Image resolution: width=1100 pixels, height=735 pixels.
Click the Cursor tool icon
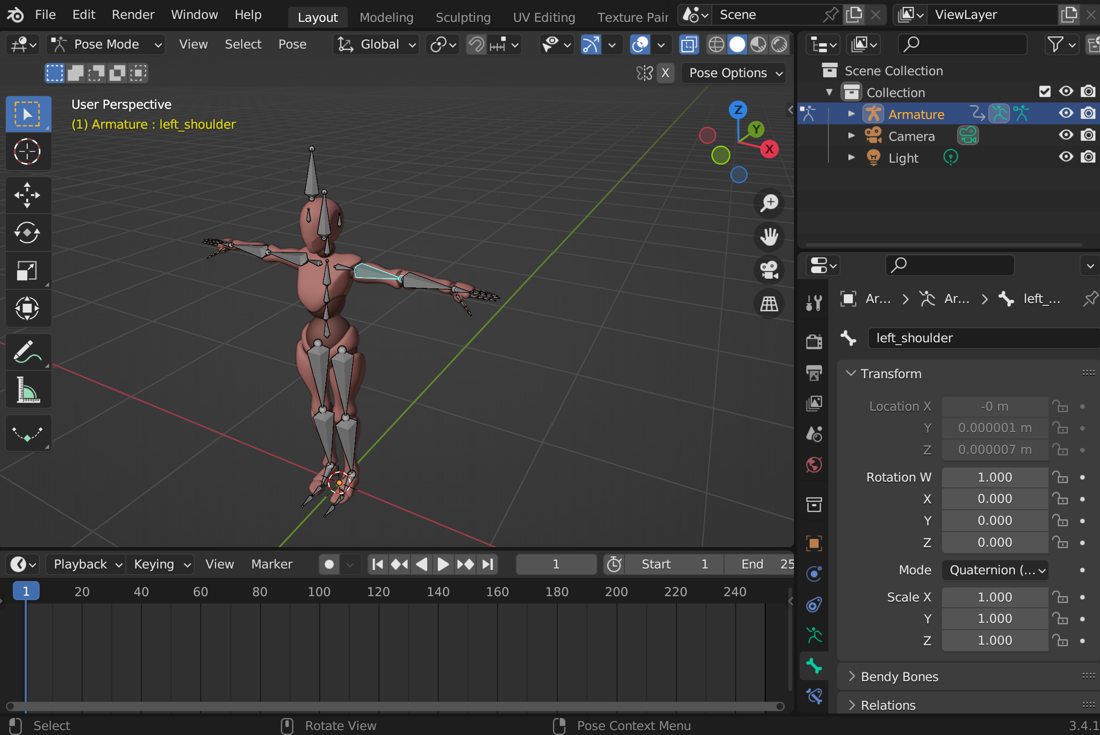27,151
